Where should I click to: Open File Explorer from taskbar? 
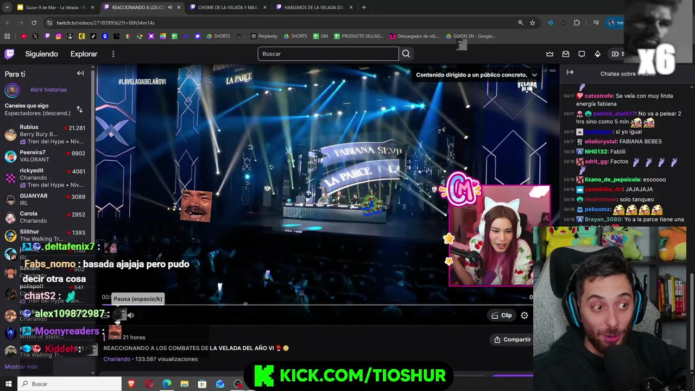[x=185, y=384]
